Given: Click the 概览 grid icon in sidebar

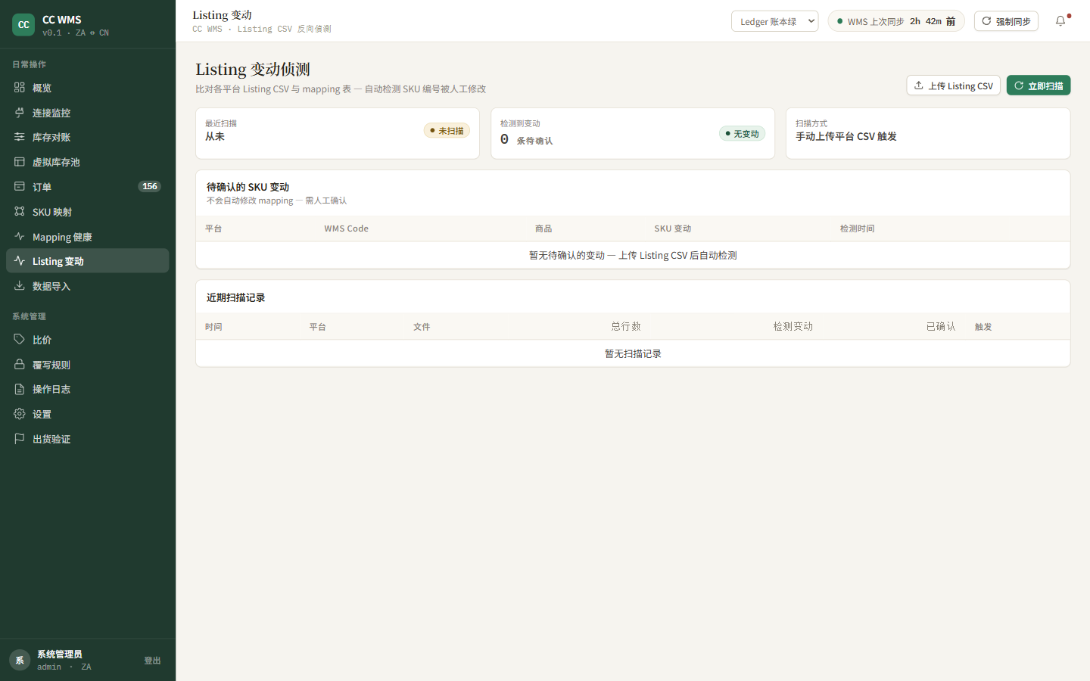Looking at the screenshot, I should [x=20, y=88].
